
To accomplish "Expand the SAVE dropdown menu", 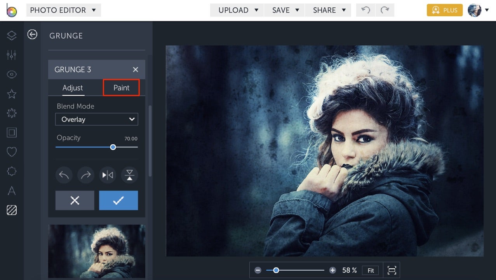I will click(x=284, y=10).
